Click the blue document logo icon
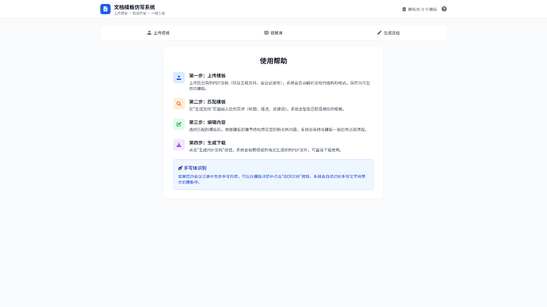This screenshot has width=547, height=307. coord(105,9)
